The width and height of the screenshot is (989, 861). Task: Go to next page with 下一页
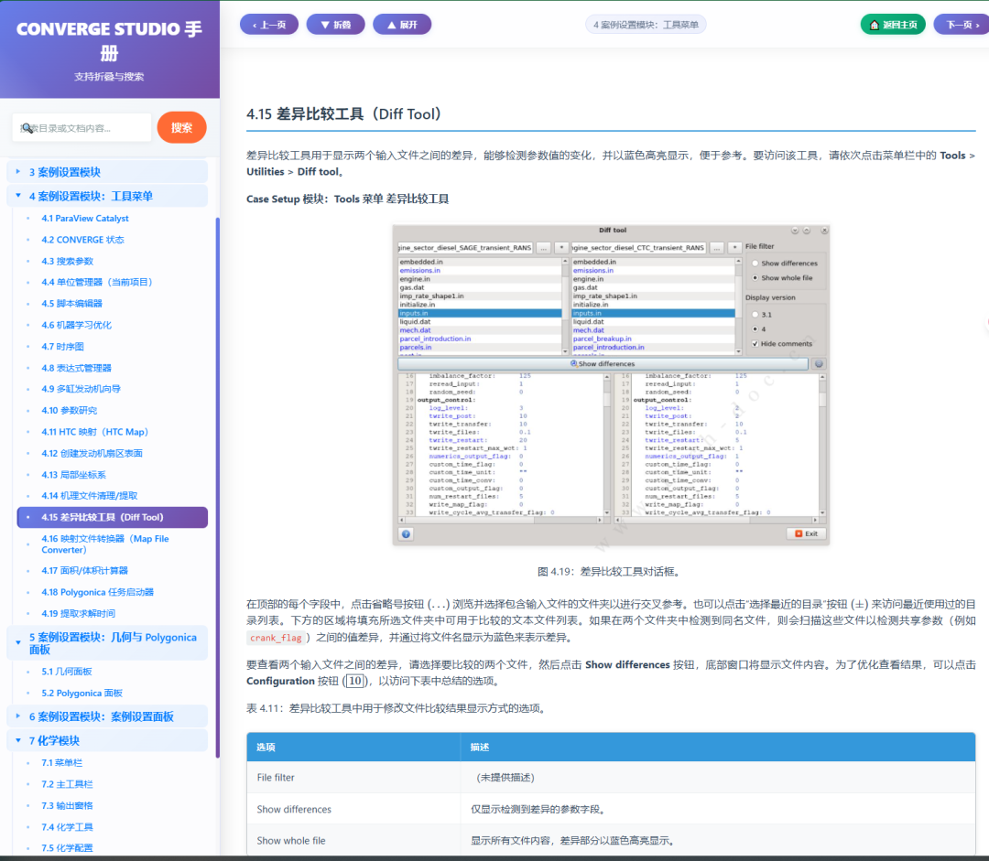pos(962,25)
